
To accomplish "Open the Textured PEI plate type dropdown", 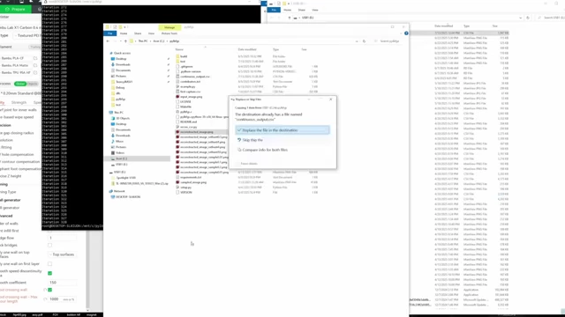I will click(28, 35).
